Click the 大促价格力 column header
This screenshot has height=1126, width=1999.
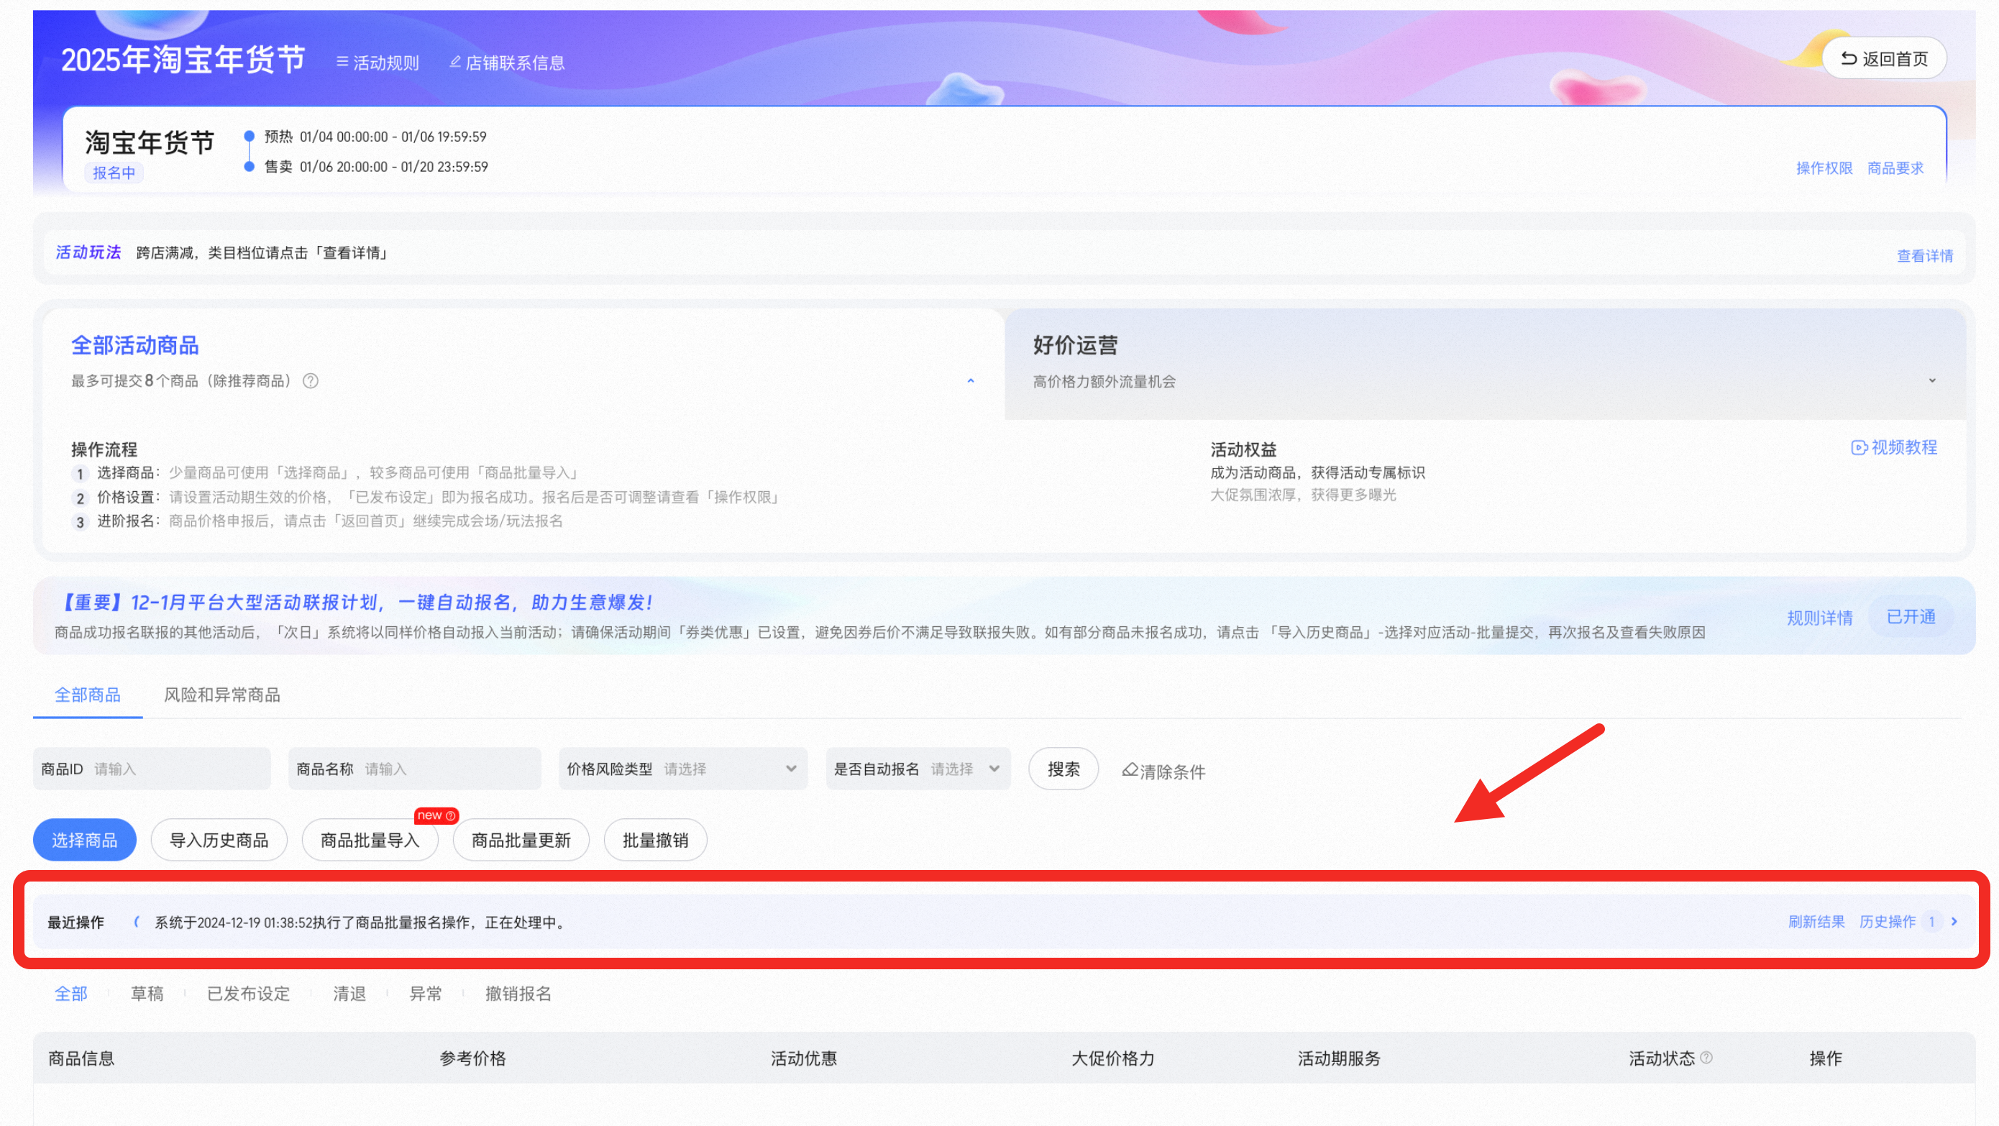1113,1058
